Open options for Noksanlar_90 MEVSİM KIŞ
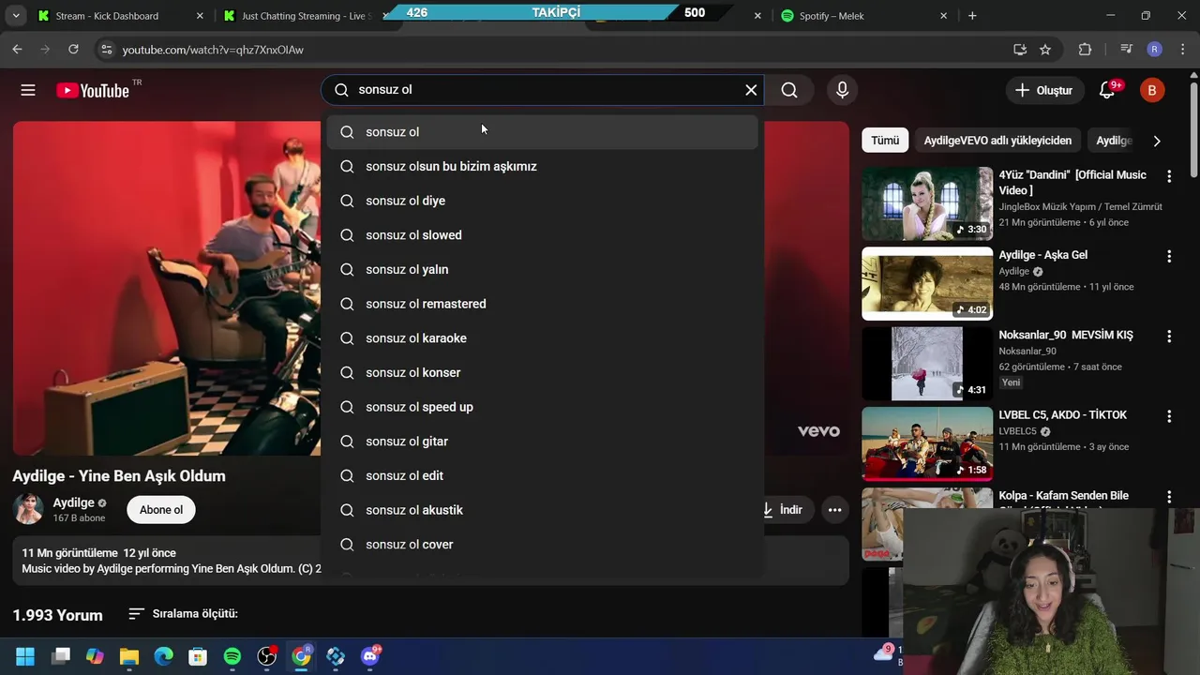 1169,337
